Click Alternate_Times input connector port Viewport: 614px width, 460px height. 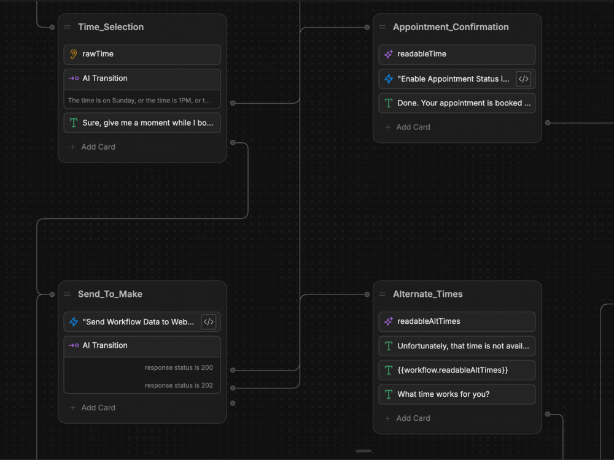[367, 294]
